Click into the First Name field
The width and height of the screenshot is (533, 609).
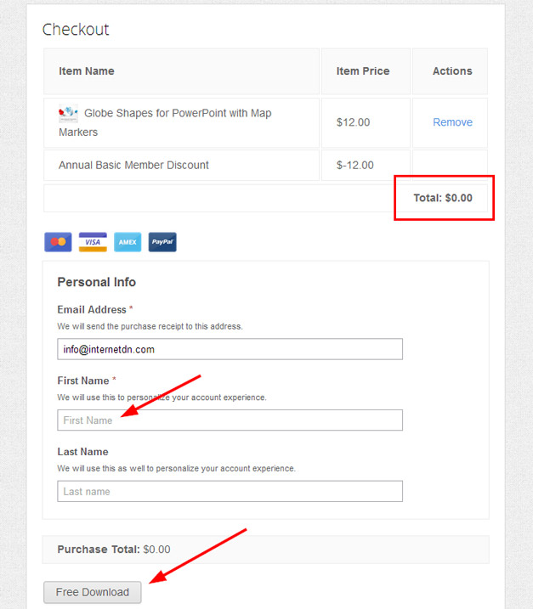tap(230, 420)
